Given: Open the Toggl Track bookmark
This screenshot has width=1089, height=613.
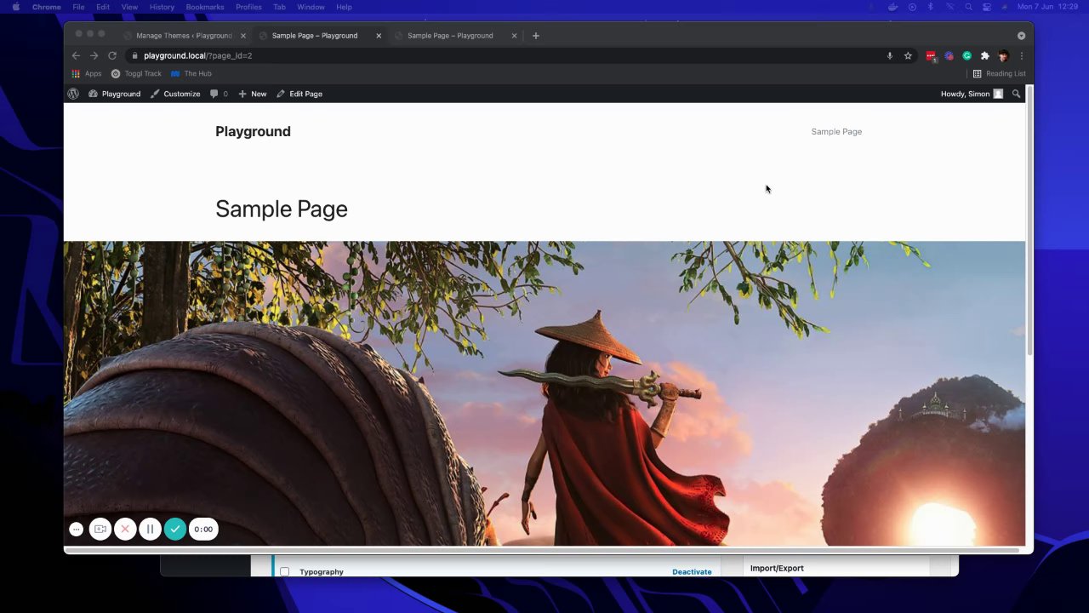Looking at the screenshot, I should pos(136,74).
